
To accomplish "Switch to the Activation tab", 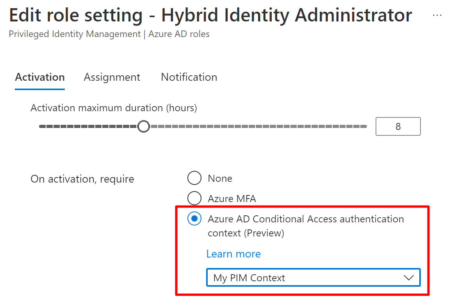I will [x=40, y=77].
